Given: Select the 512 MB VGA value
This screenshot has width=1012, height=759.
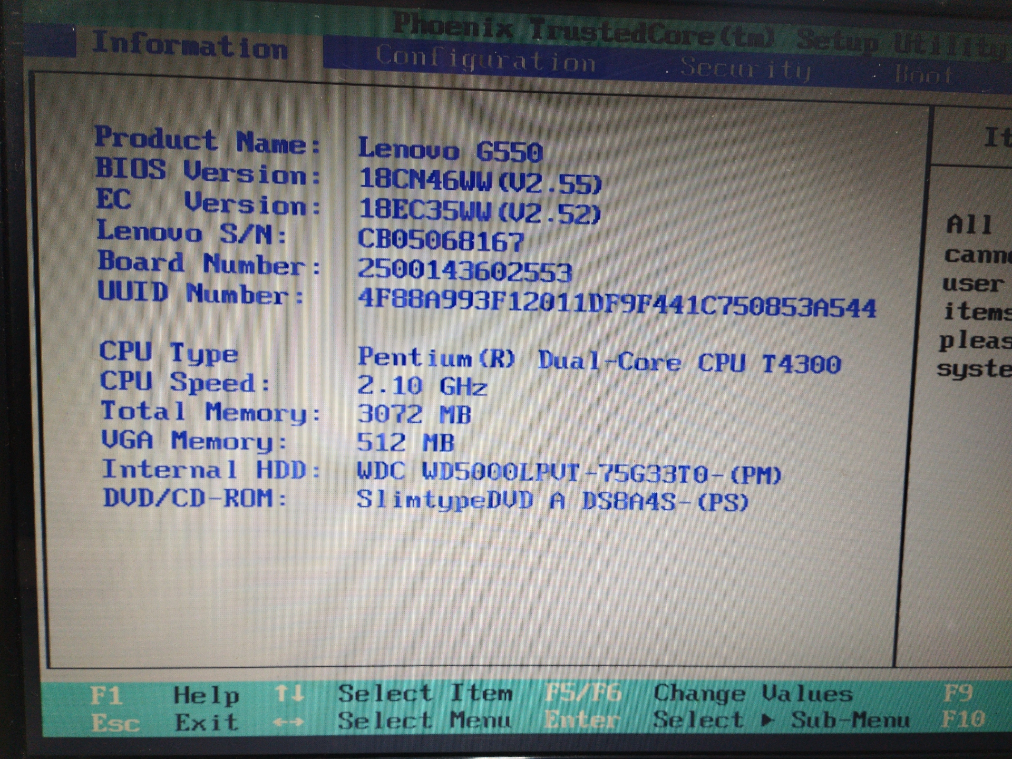Looking at the screenshot, I should tap(405, 442).
